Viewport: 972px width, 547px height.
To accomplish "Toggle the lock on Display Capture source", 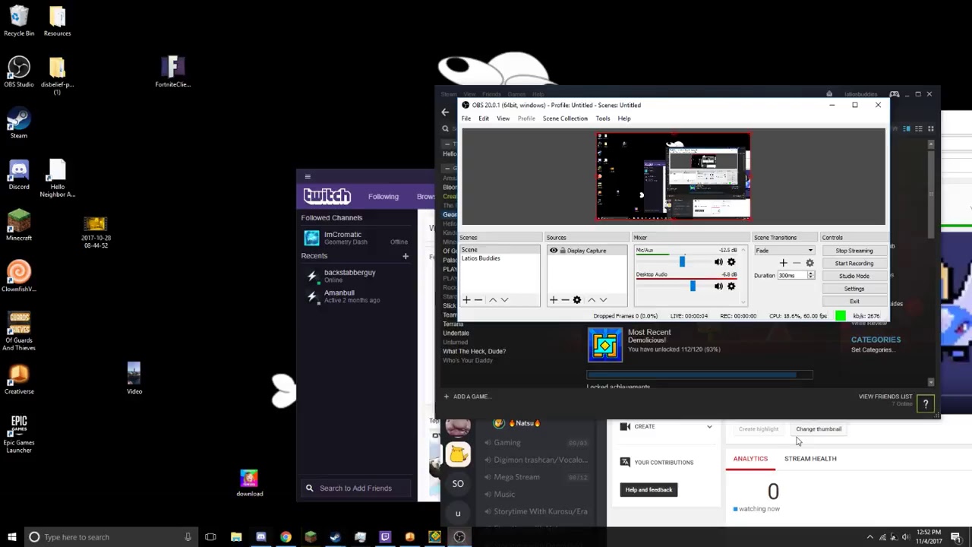I will click(563, 251).
